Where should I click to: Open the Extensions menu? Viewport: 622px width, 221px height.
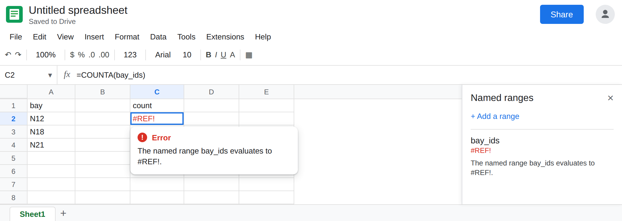pos(225,37)
